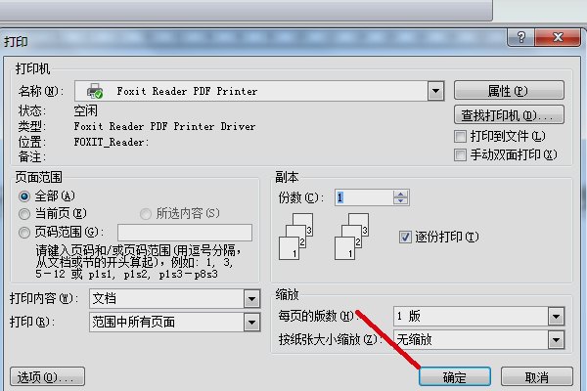Image resolution: width=587 pixels, height=391 pixels.
Task: Increase copies with the up spinner arrow
Action: coord(400,194)
